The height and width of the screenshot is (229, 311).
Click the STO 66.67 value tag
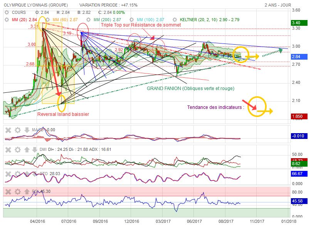click(299, 174)
